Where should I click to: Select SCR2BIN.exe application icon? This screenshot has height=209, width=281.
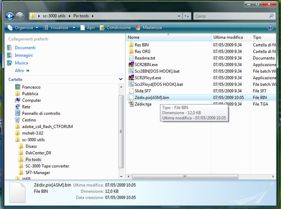pos(131,64)
